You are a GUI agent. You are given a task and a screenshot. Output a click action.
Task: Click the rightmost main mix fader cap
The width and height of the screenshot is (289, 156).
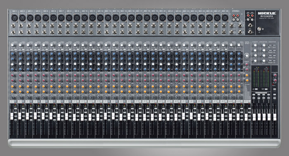(x=275, y=117)
